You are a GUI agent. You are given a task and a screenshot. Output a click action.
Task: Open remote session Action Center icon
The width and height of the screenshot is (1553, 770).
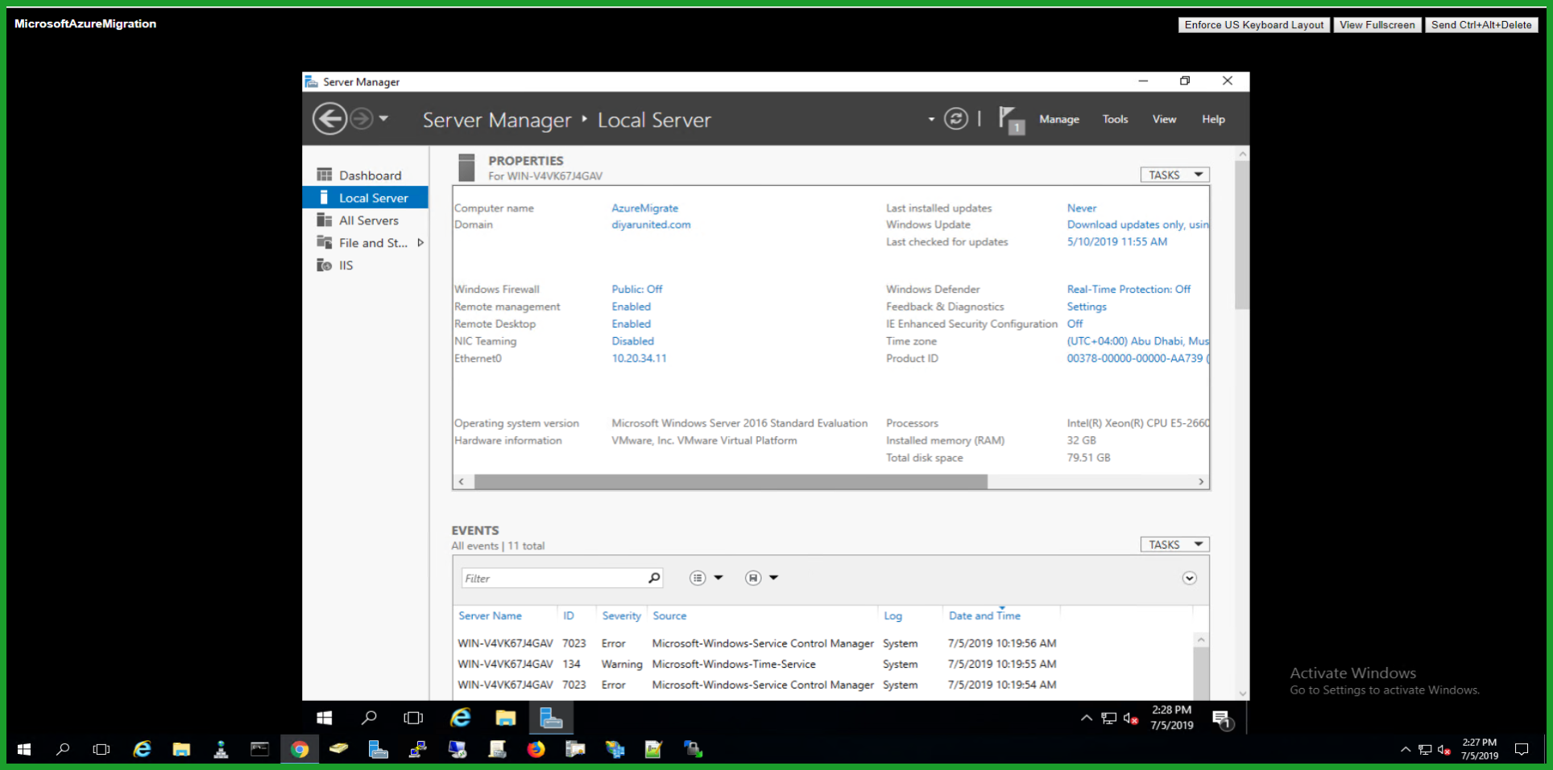(1223, 719)
